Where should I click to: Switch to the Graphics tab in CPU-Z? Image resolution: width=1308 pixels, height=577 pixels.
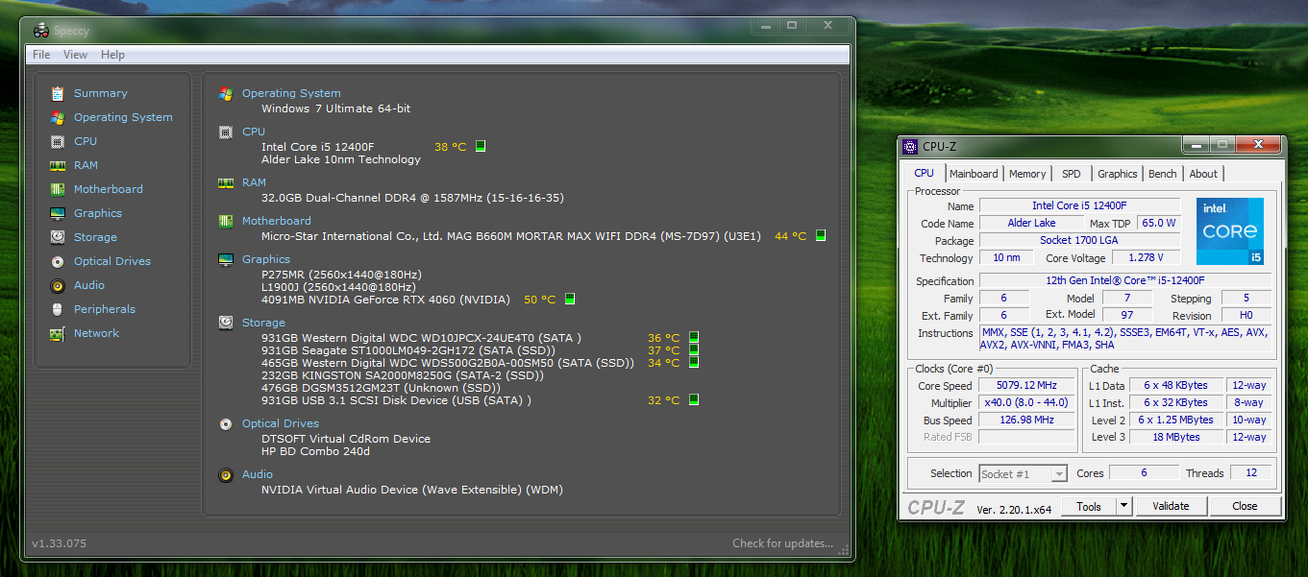pyautogui.click(x=1118, y=174)
